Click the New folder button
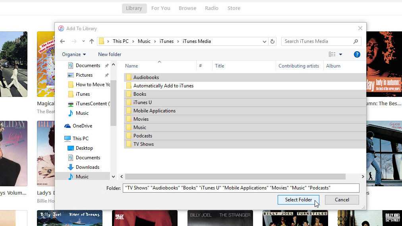 pos(110,54)
